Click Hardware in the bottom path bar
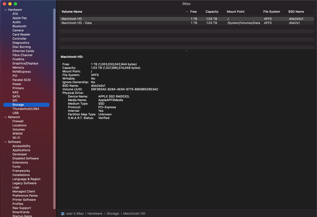The image size is (317, 217). coord(95,214)
